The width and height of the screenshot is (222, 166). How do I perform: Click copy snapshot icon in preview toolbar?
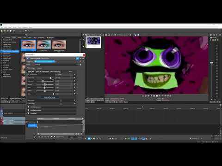coord(136,35)
